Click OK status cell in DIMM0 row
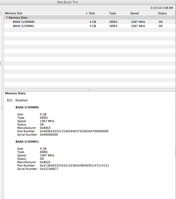This screenshot has width=176, height=199. [160, 22]
